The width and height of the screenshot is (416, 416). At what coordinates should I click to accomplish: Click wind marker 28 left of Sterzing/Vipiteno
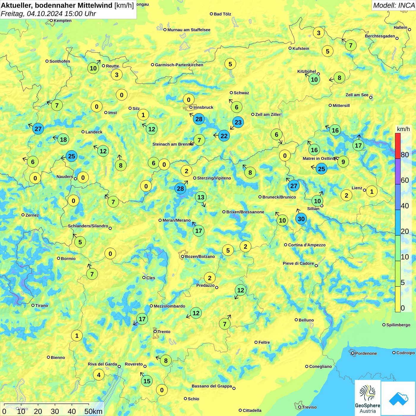click(x=180, y=188)
